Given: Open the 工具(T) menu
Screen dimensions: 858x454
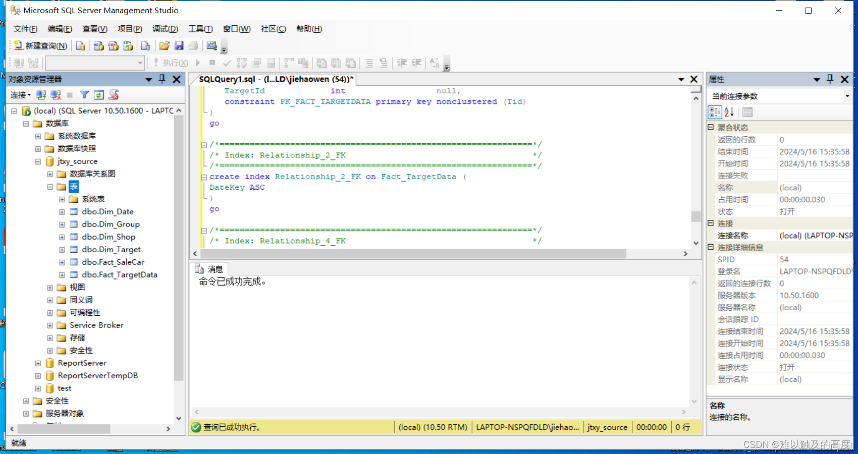Looking at the screenshot, I should tap(200, 29).
